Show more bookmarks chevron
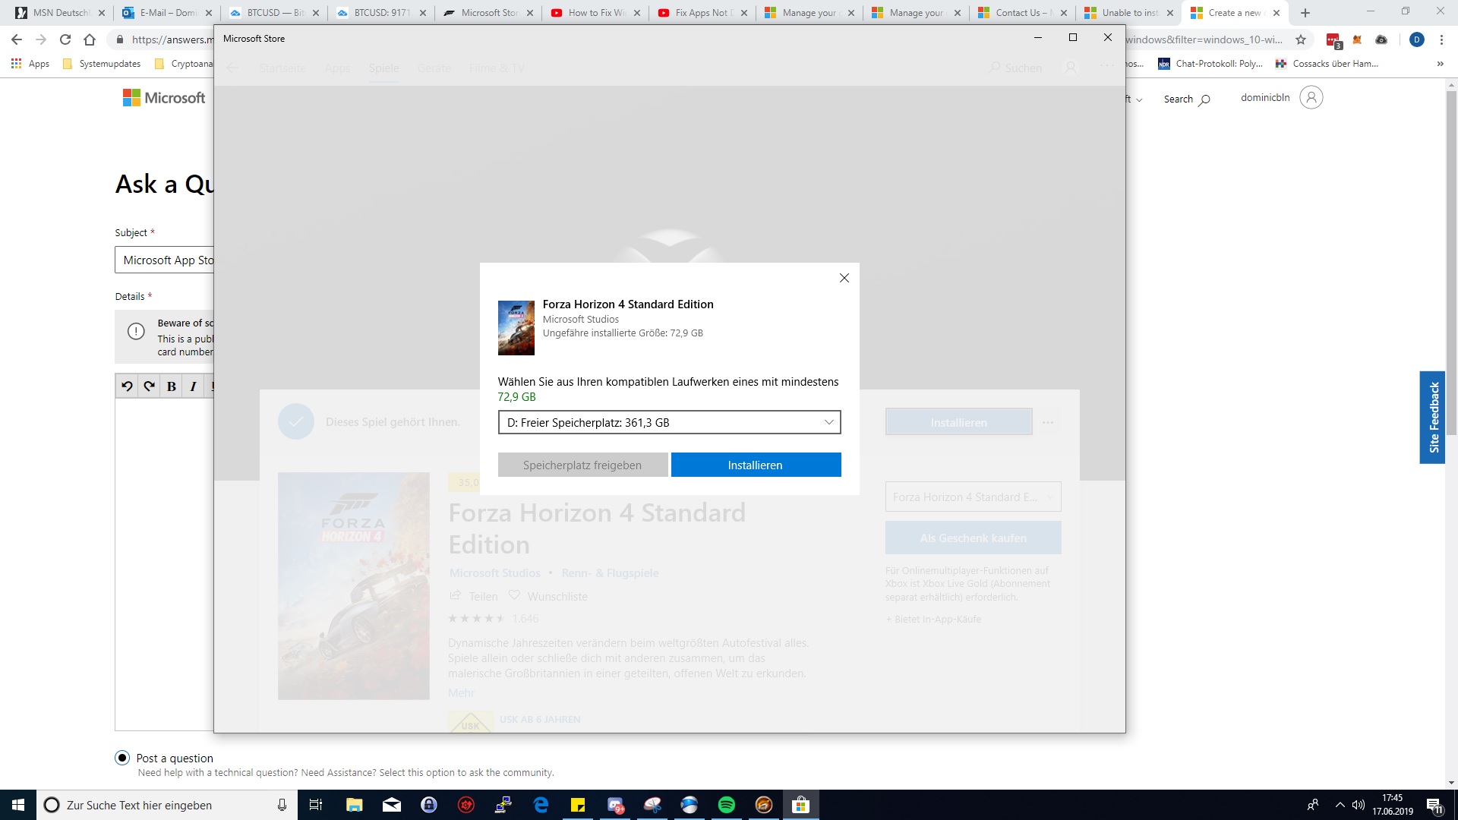Screen dimensions: 1458x820 point(1441,64)
